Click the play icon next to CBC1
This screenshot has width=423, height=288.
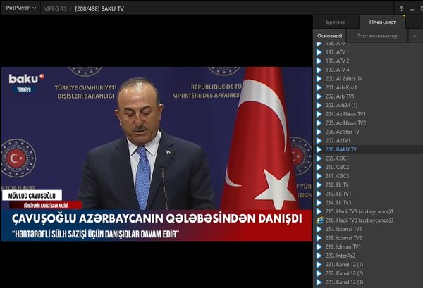click(x=319, y=158)
